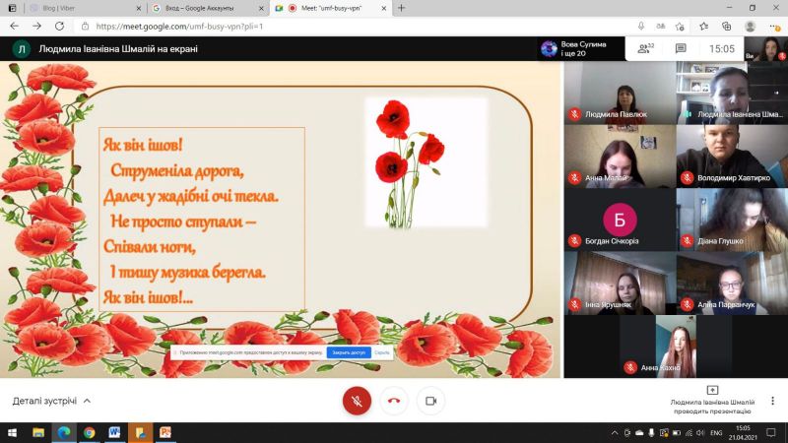Open a new browser tab
Viewport: 788px width, 443px height.
click(x=402, y=8)
